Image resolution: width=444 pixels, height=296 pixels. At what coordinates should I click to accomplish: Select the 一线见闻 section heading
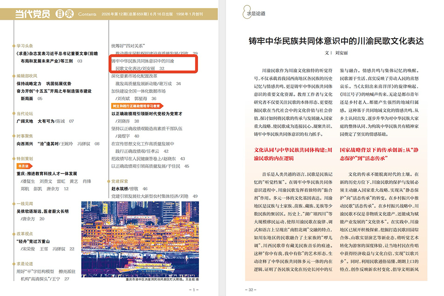(24, 204)
